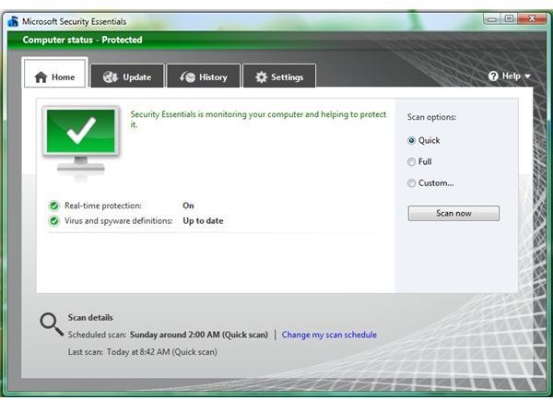Click the Microsoft Security Essentials title bar icon

coord(13,21)
